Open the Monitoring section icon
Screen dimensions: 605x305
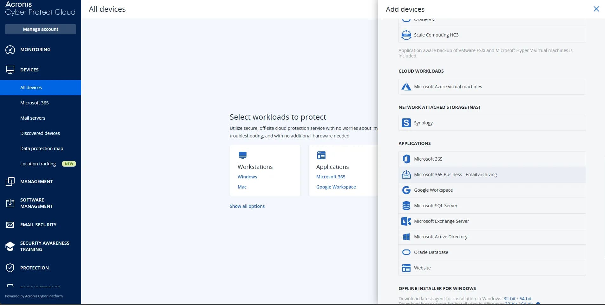click(10, 50)
